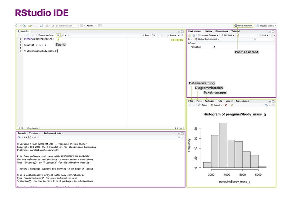Click the console clear broom icon
This screenshot has height=206, width=292.
coord(182,137)
